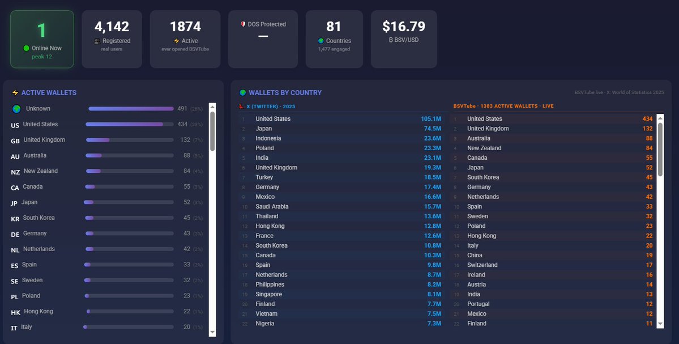The width and height of the screenshot is (679, 344).
Task: Click the 1,477 engaged label
Action: tap(334, 49)
